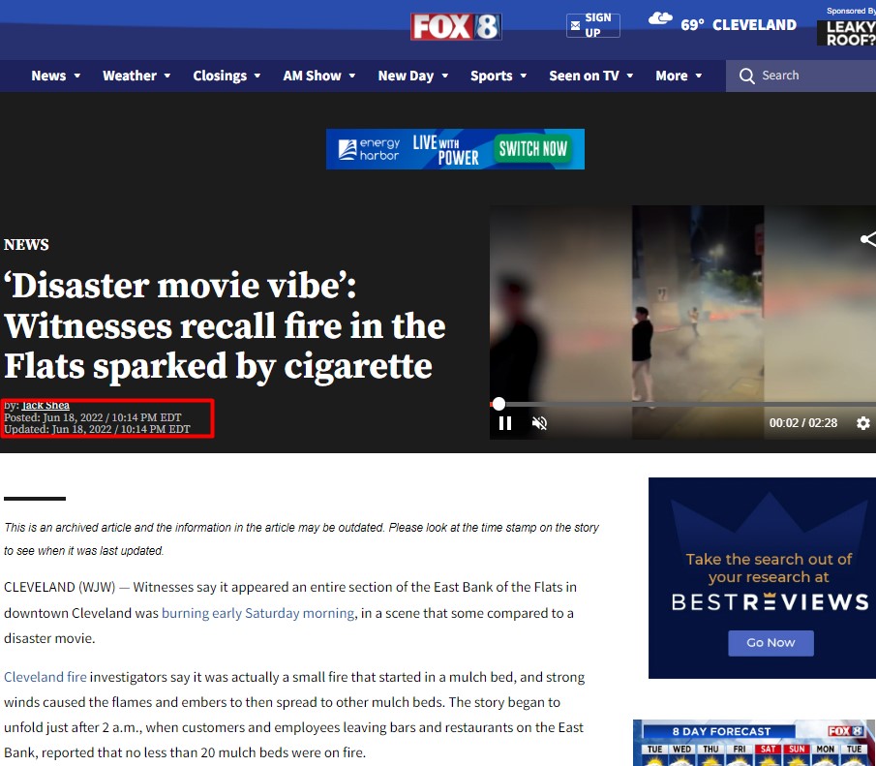Pause the video player
The height and width of the screenshot is (766, 876).
[x=505, y=423]
